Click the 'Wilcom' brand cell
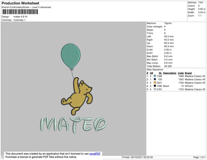This screenshot has height=160, width=207. [x=189, y=86]
